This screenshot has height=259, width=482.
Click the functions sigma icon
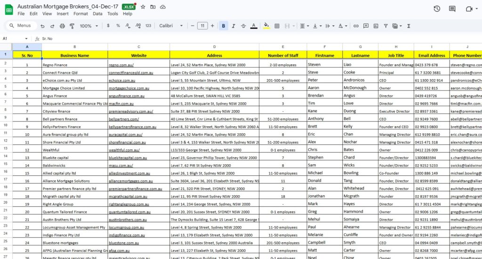tap(409, 26)
